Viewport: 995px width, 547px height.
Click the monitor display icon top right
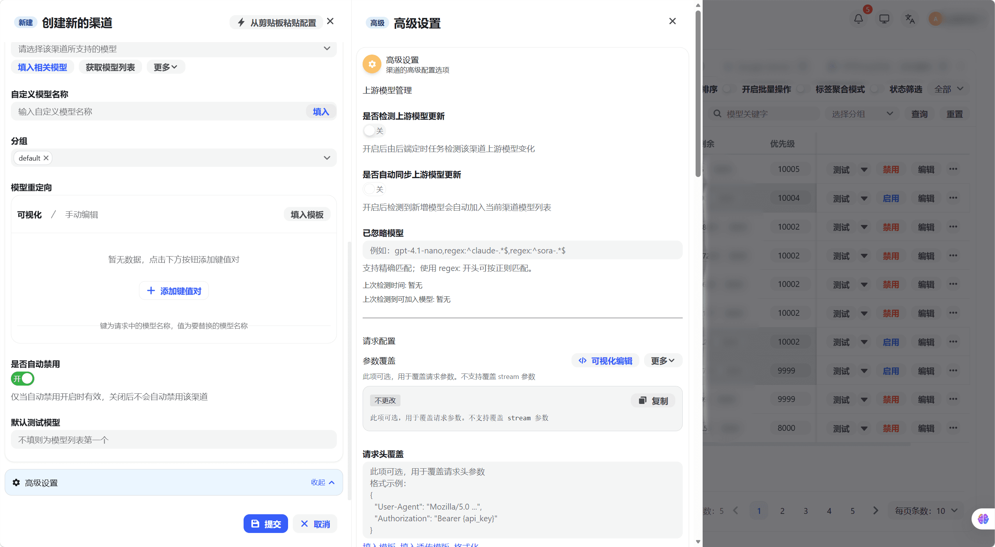point(883,18)
